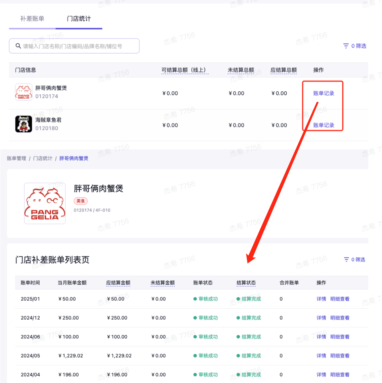
Task: Click the 结算状态 column header
Action: [246, 283]
